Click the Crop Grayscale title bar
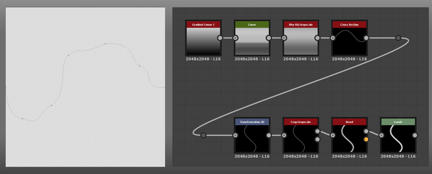Viewport: 432px width, 174px height. [x=300, y=122]
